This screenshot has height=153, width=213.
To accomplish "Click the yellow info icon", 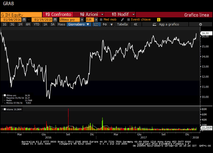I will point(159,20).
